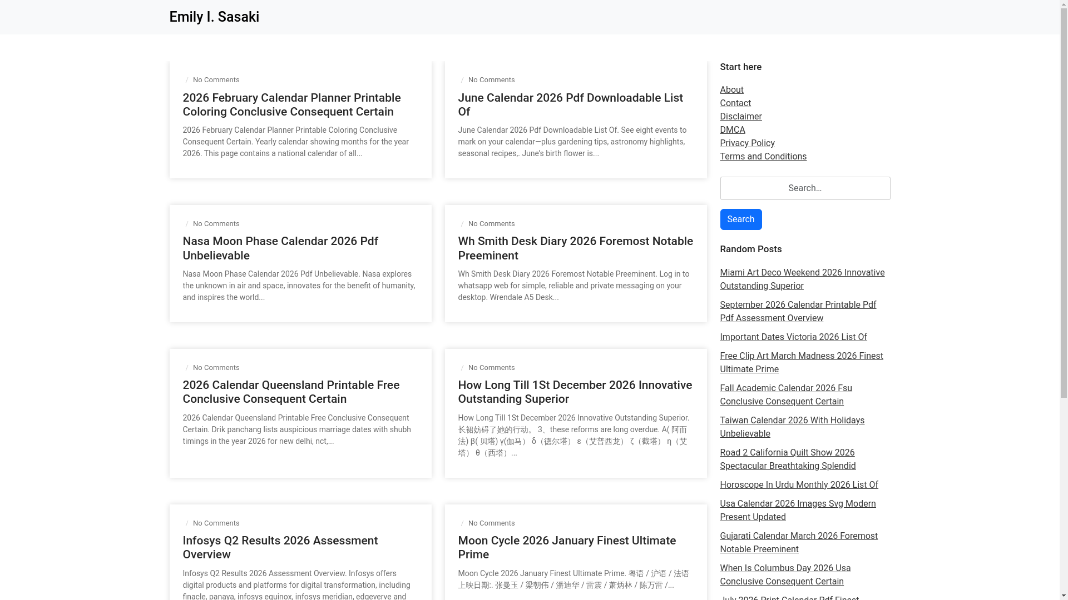This screenshot has height=600, width=1068.
Task: Click the Random Posts sidebar heading
Action: tap(750, 249)
